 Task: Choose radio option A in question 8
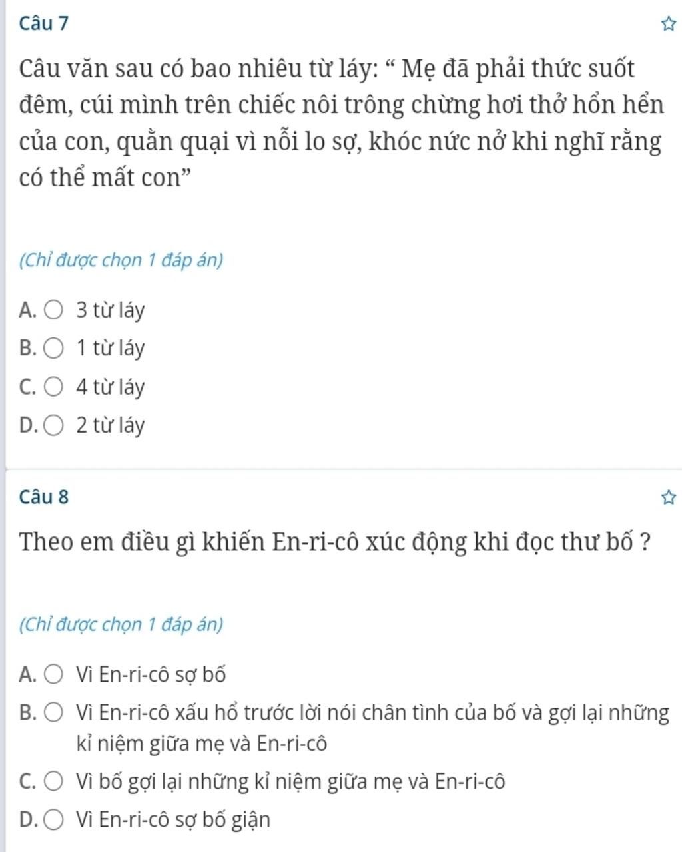54,674
